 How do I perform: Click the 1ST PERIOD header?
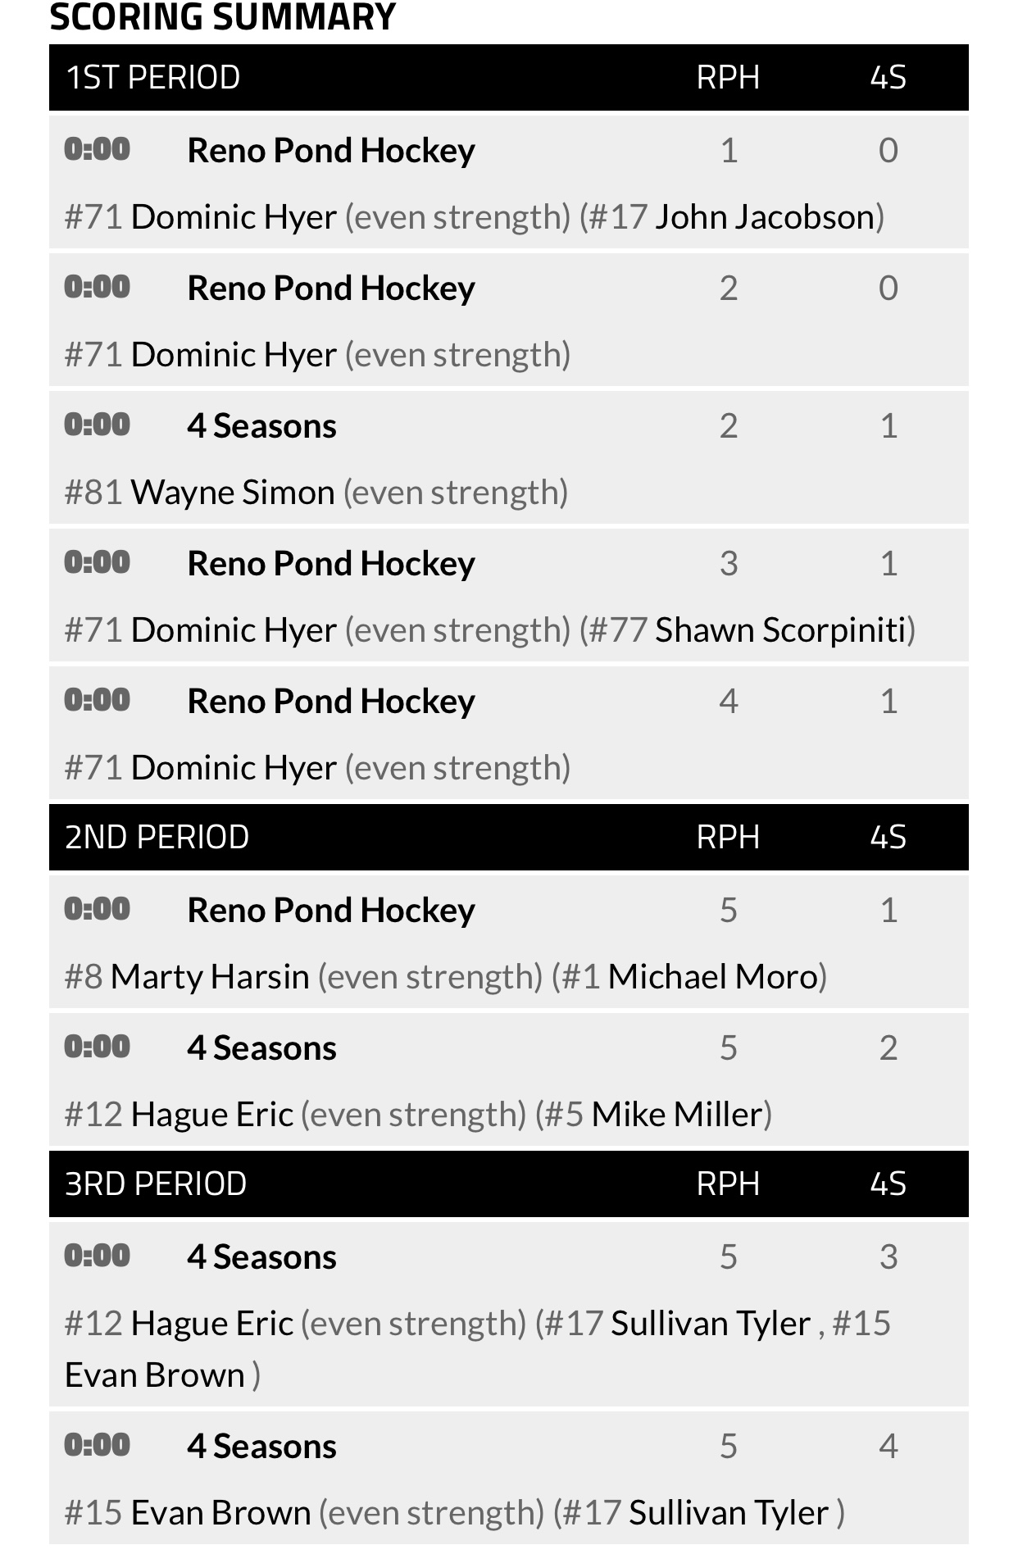click(152, 78)
